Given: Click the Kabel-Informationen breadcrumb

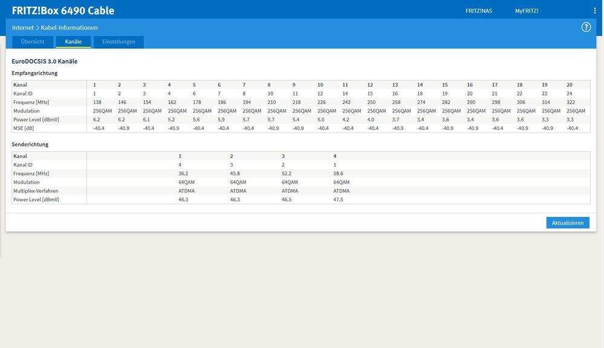Looking at the screenshot, I should pyautogui.click(x=70, y=28).
